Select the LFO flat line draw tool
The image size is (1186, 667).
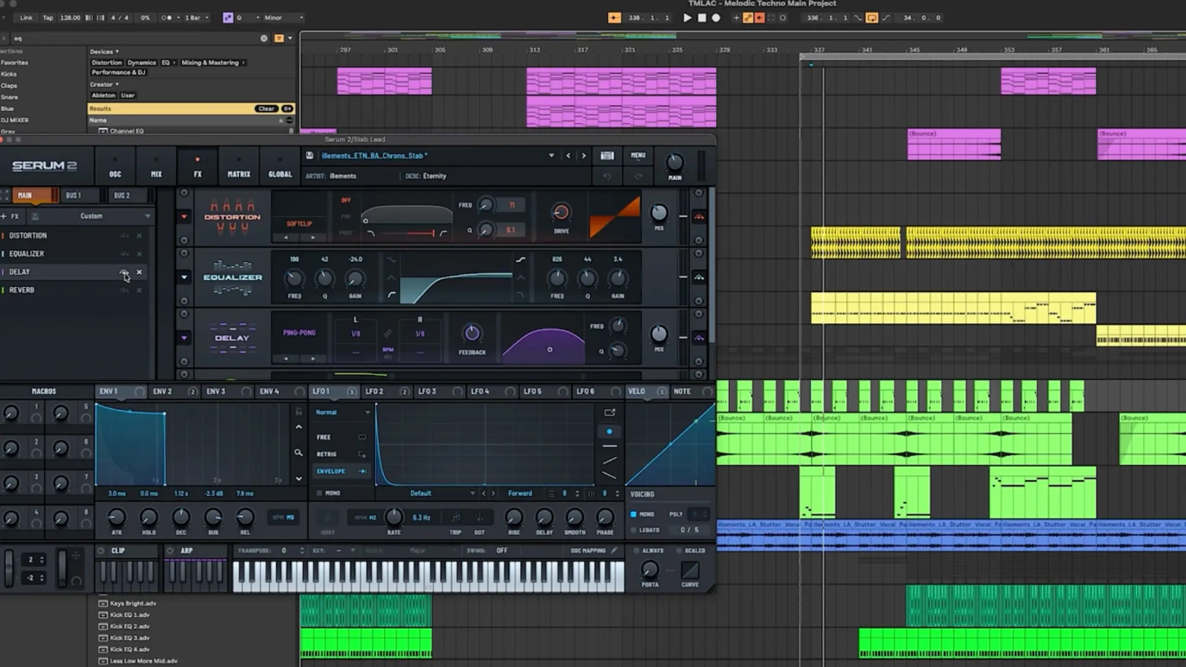[609, 446]
